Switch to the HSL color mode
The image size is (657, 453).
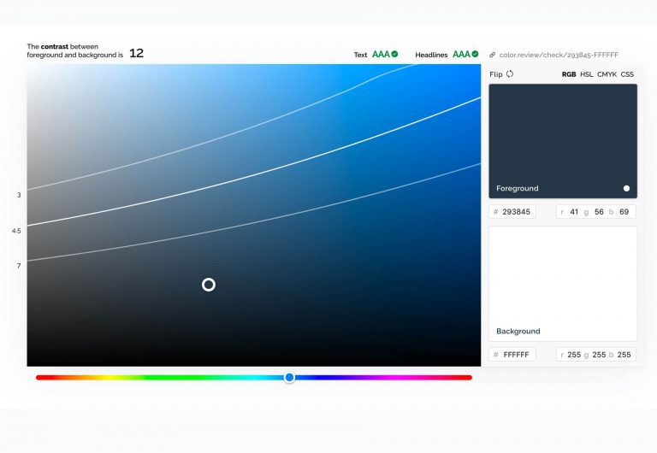pyautogui.click(x=587, y=74)
